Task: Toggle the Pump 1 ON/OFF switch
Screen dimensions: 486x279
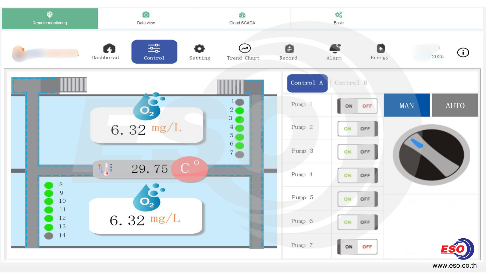Action: (x=357, y=106)
